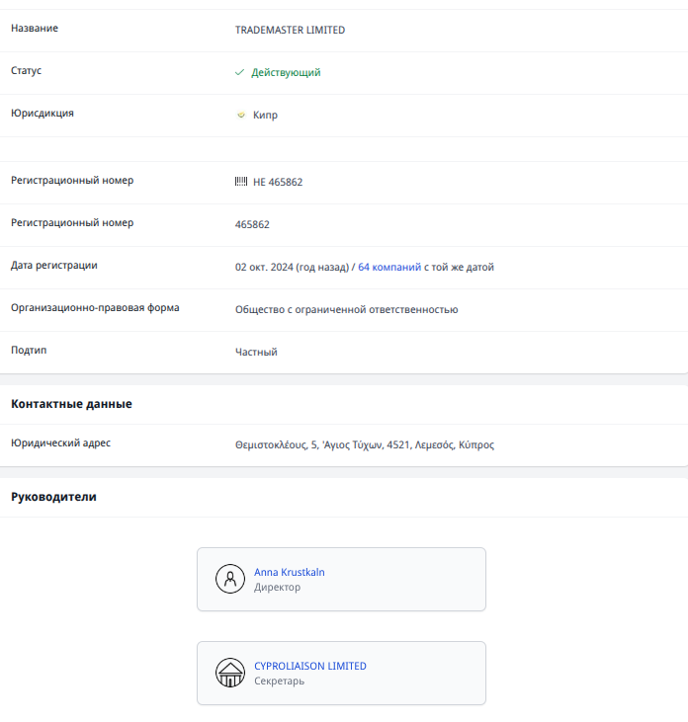
Task: Click the "Руководители" section header
Action: coord(53,496)
